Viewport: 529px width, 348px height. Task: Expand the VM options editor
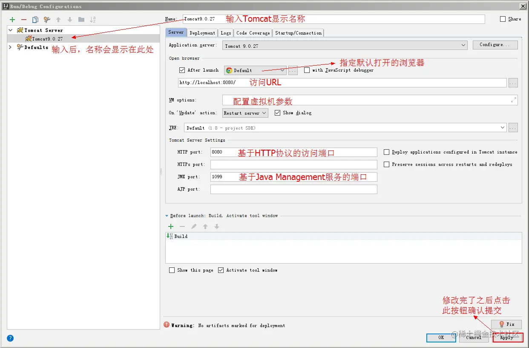click(513, 100)
